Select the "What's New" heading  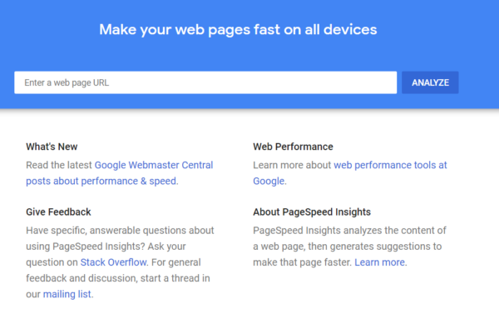pos(52,147)
